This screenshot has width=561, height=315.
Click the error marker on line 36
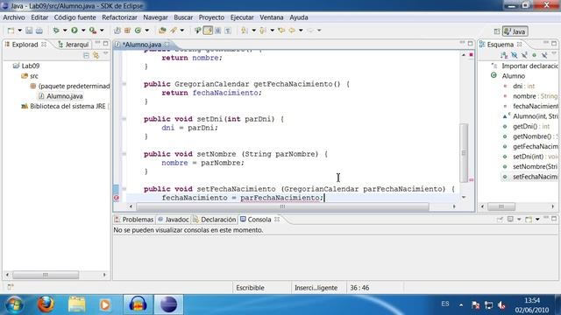tap(117, 198)
